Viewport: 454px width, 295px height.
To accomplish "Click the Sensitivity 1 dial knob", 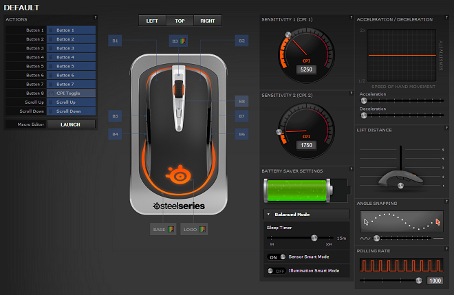I will tap(288, 35).
